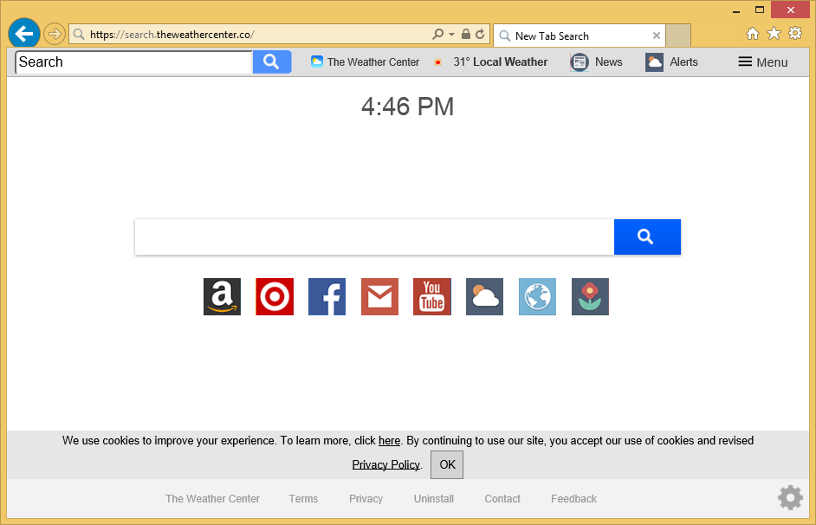This screenshot has width=816, height=525.
Task: Click the Alerts cloud icon
Action: [654, 62]
